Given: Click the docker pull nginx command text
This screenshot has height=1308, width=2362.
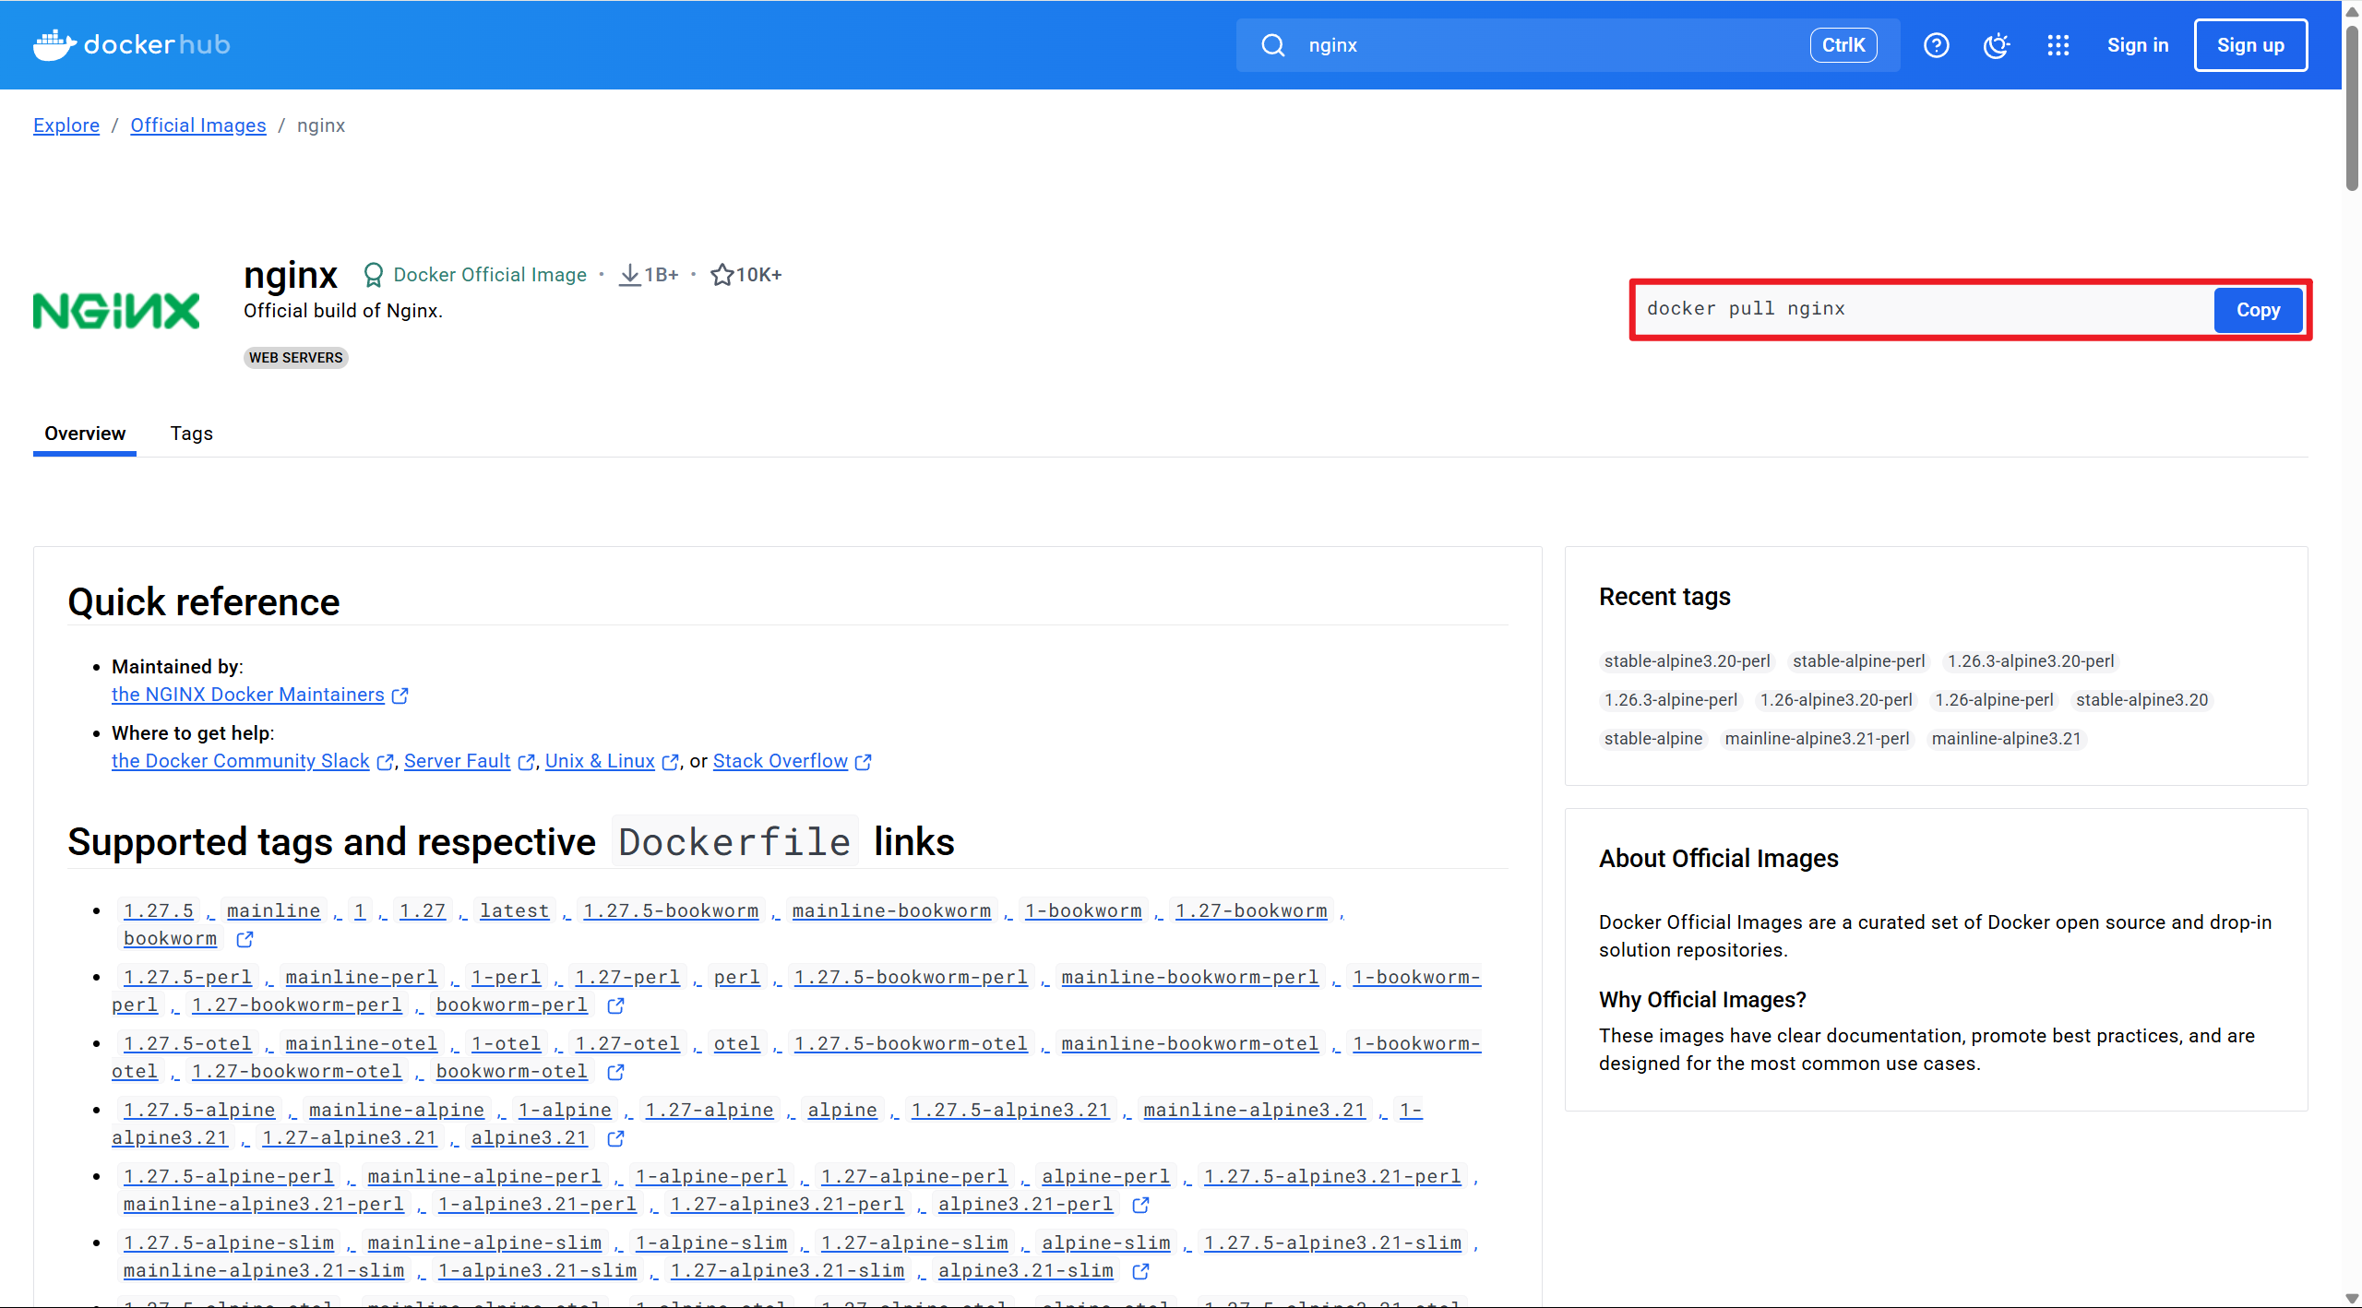Looking at the screenshot, I should (x=1746, y=309).
